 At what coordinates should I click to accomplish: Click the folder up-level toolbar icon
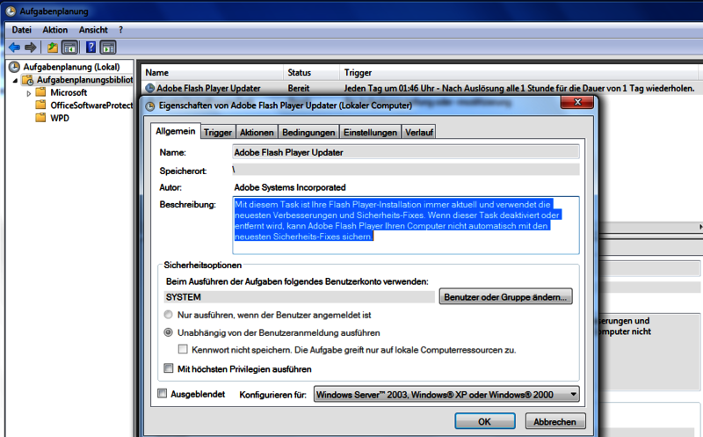pyautogui.click(x=53, y=47)
